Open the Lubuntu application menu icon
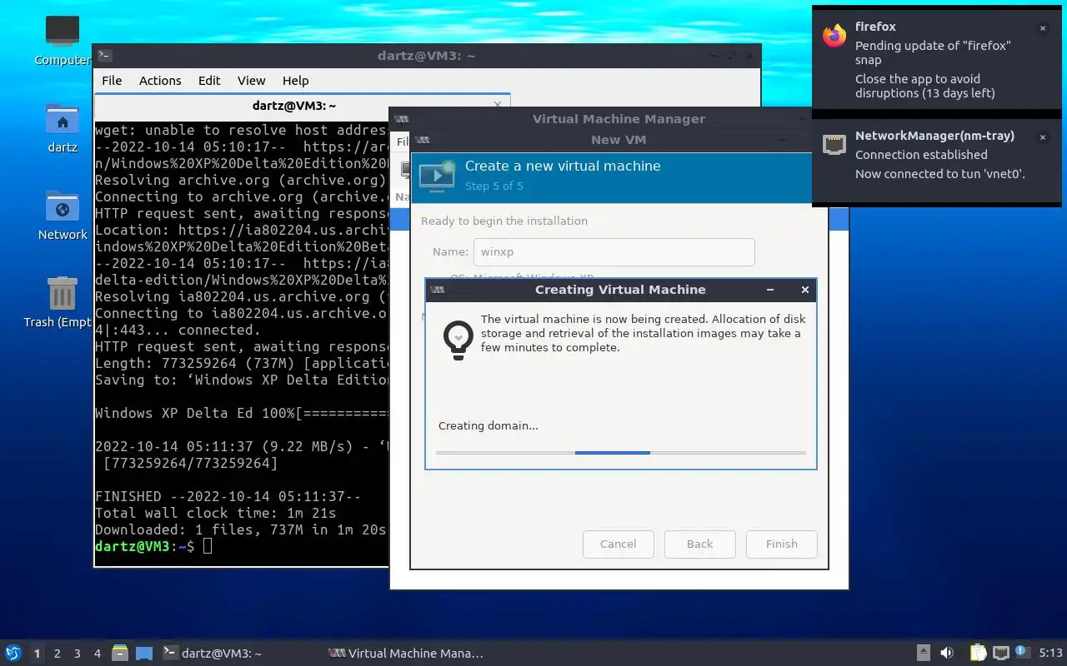 pyautogui.click(x=13, y=653)
